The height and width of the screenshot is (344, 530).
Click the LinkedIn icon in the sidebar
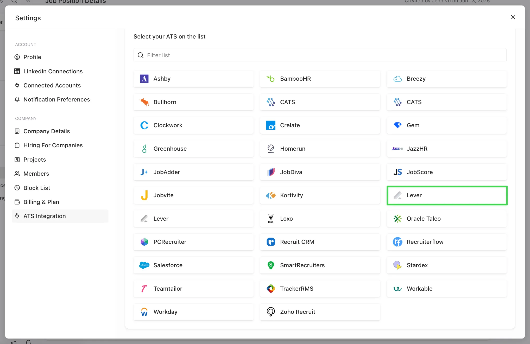(17, 71)
